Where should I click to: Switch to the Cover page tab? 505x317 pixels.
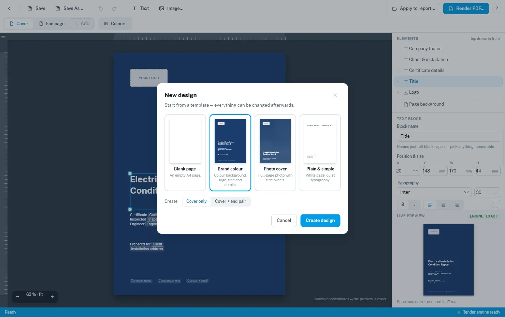(x=19, y=24)
